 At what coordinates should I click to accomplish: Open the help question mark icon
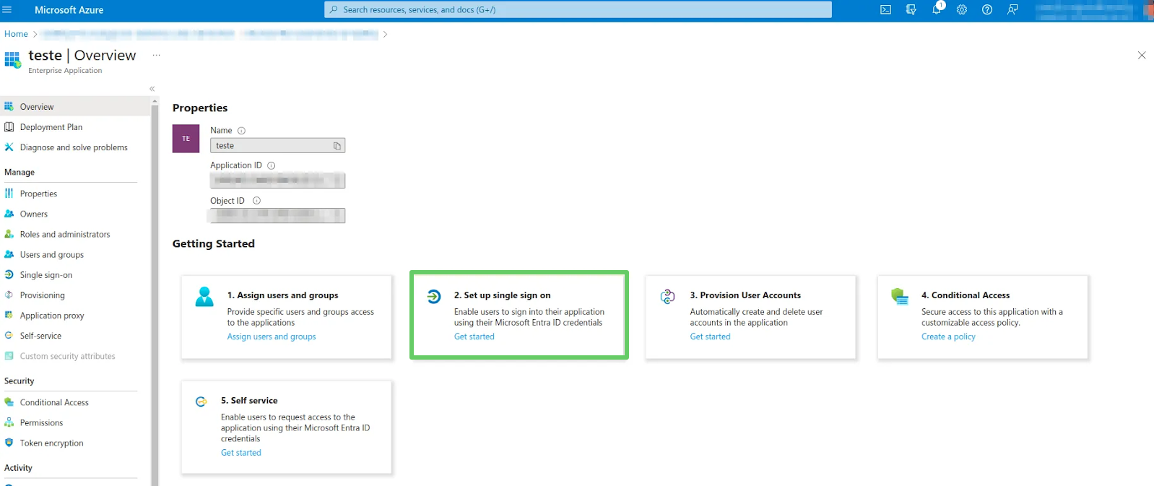pyautogui.click(x=987, y=10)
